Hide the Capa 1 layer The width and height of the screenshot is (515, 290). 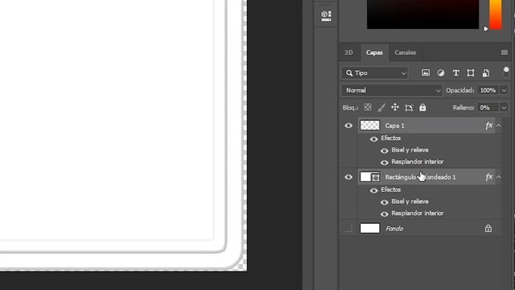point(348,126)
